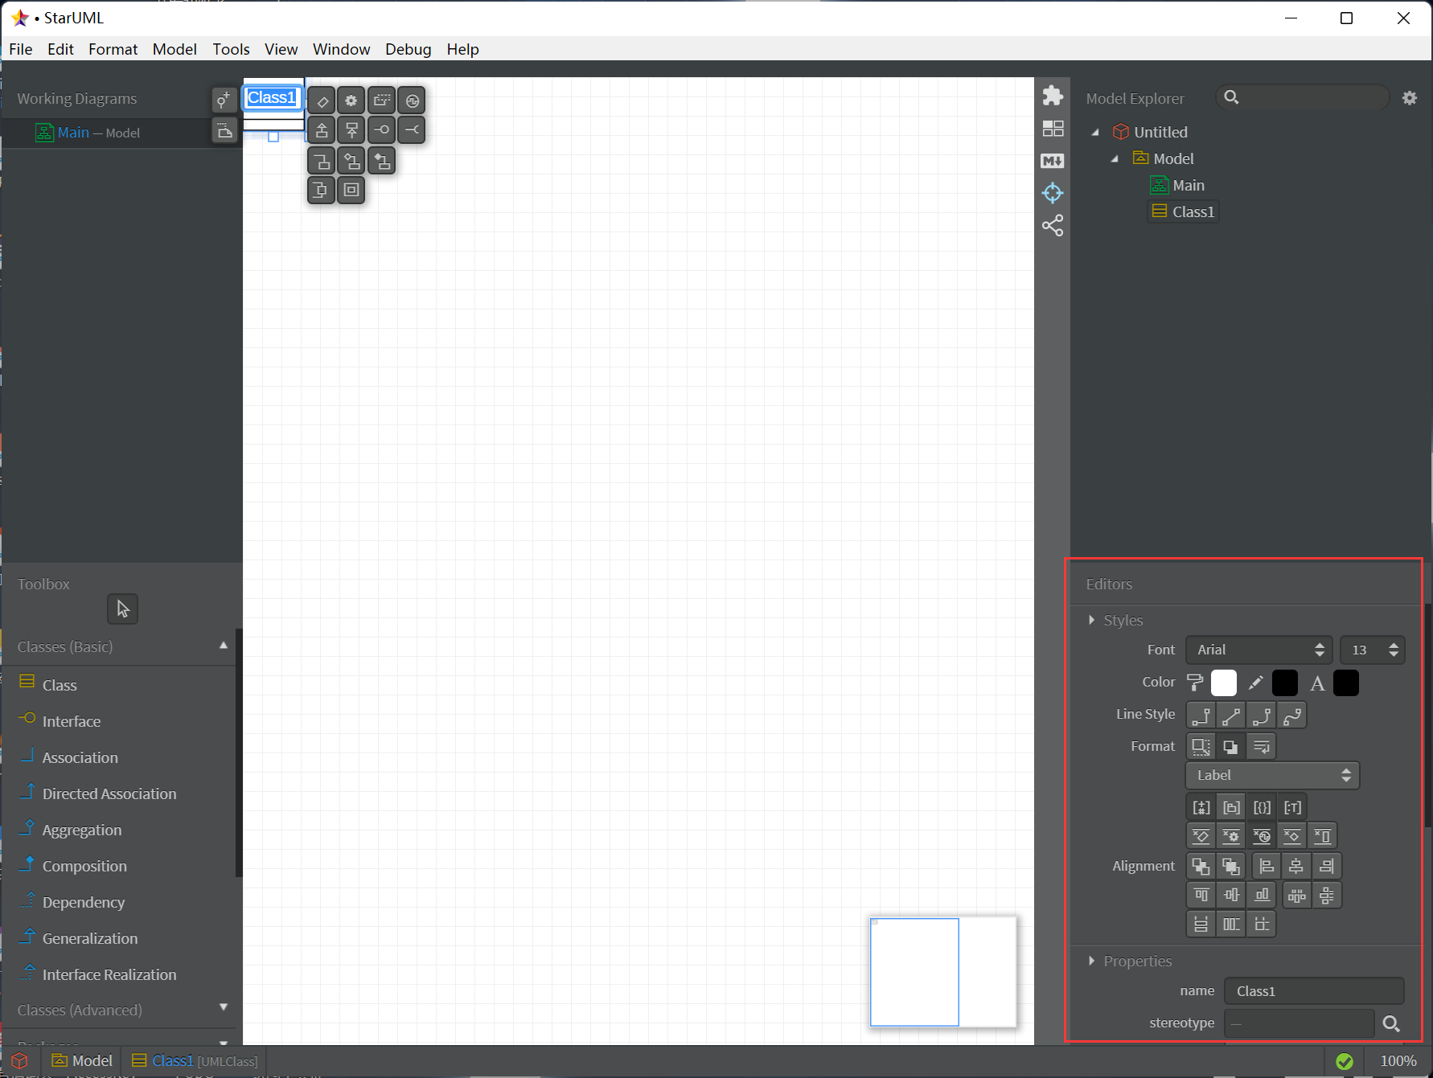The width and height of the screenshot is (1433, 1078).
Task: Select oblique line style
Action: (x=1231, y=715)
